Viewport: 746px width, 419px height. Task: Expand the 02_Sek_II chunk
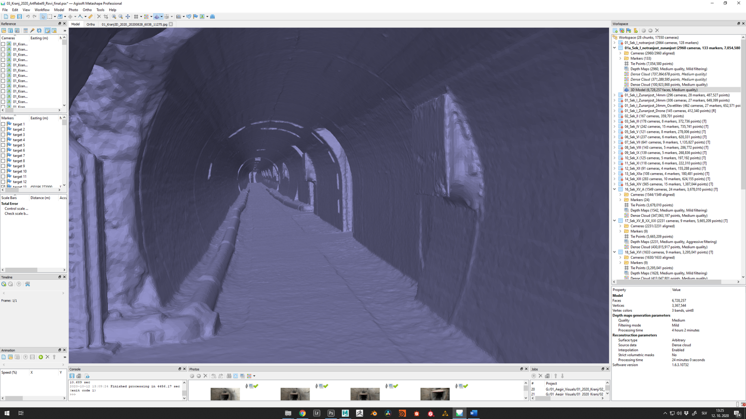(615, 116)
